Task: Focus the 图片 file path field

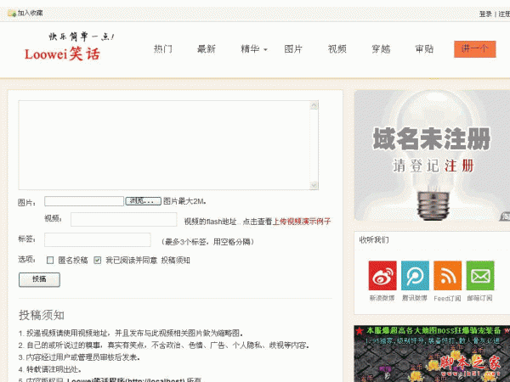Action: click(x=84, y=201)
